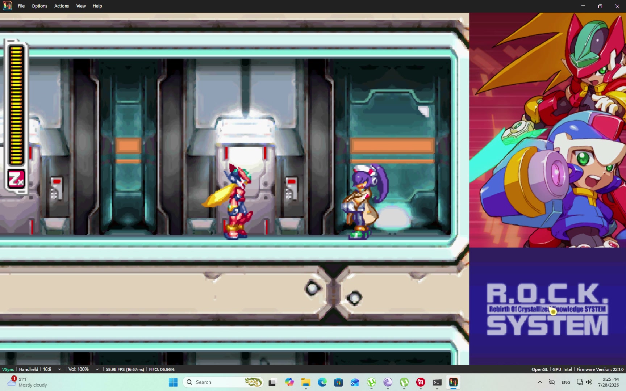
Task: Open the Help menu
Action: coord(97,6)
